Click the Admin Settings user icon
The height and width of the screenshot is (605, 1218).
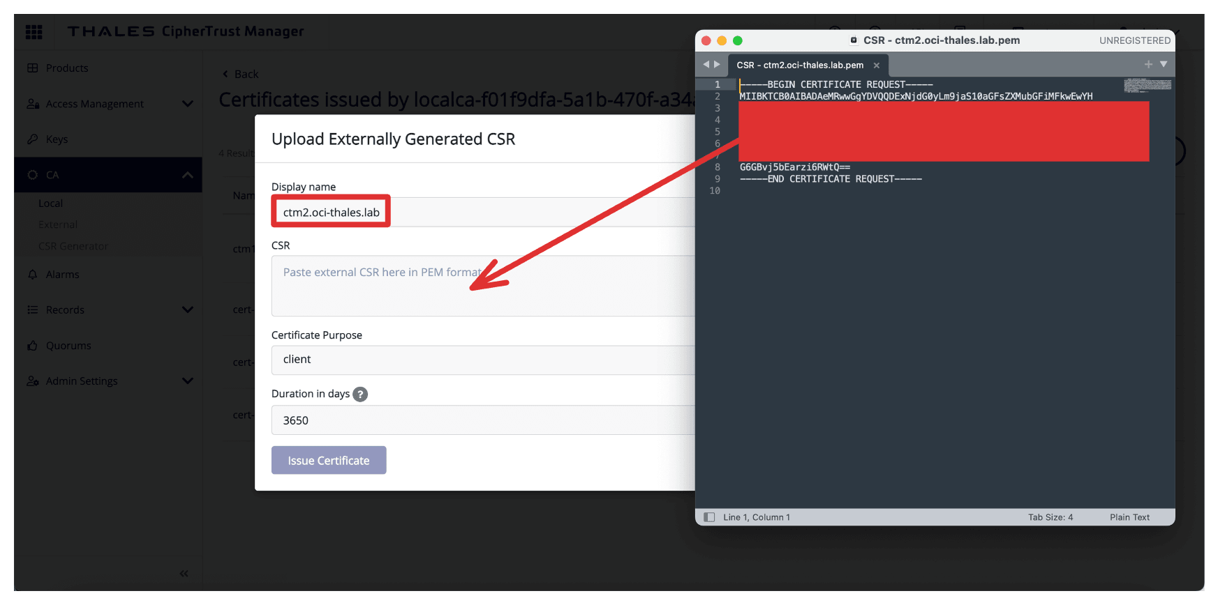pyautogui.click(x=33, y=381)
